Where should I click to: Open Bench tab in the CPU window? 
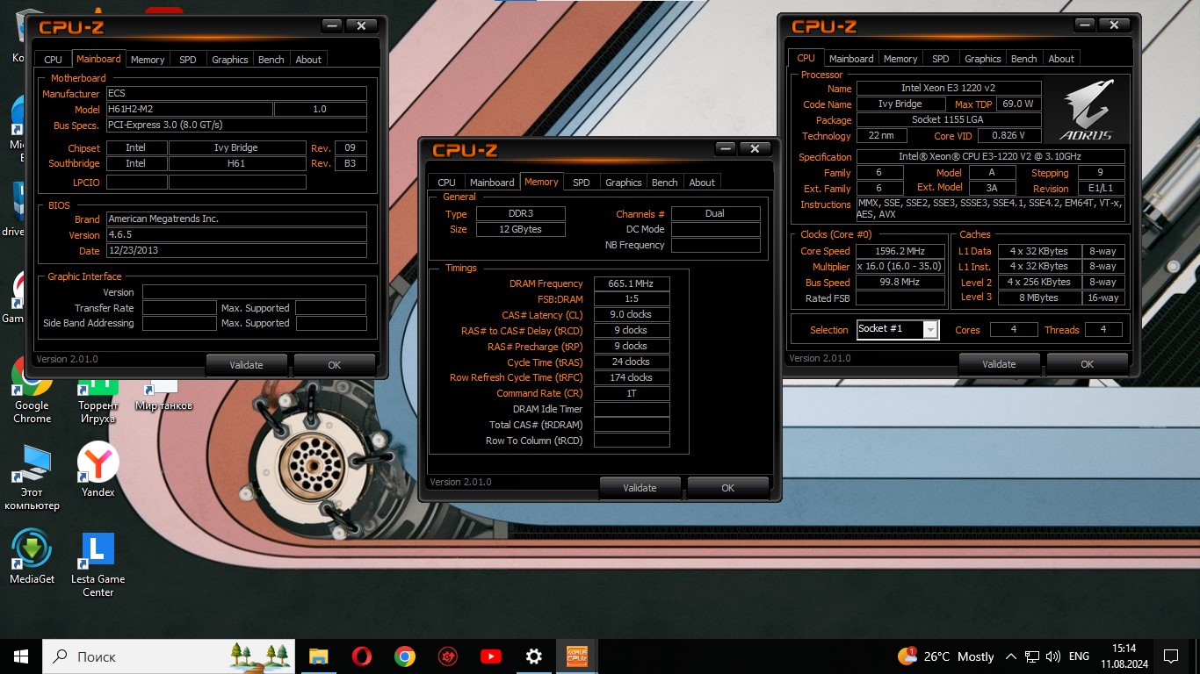click(1024, 59)
